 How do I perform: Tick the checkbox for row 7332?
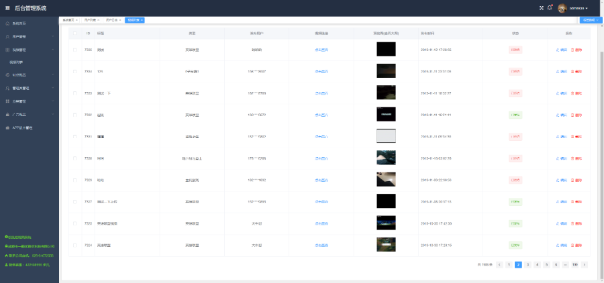(74, 114)
